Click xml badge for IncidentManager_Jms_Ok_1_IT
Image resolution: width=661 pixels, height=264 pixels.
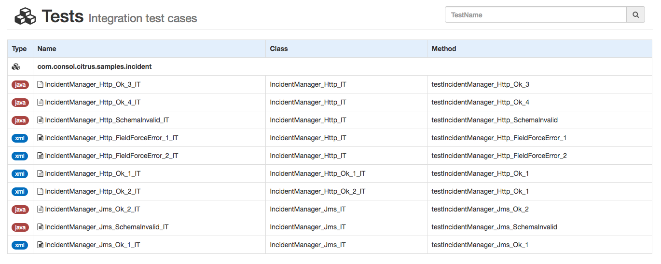[20, 245]
